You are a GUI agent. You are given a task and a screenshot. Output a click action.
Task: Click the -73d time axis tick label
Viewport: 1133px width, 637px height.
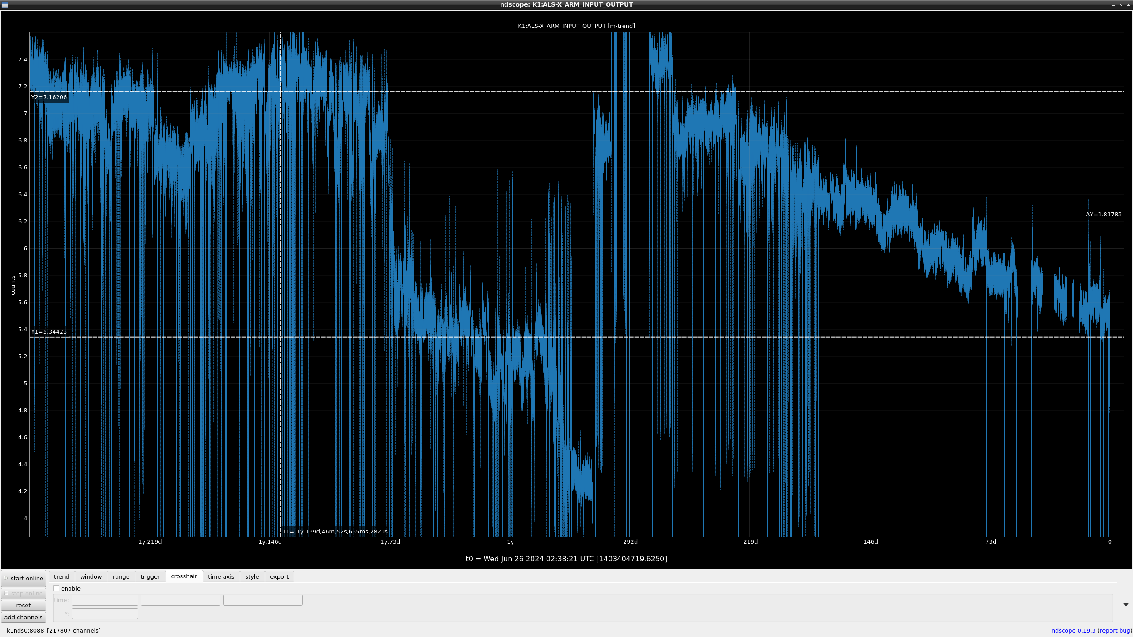point(990,541)
